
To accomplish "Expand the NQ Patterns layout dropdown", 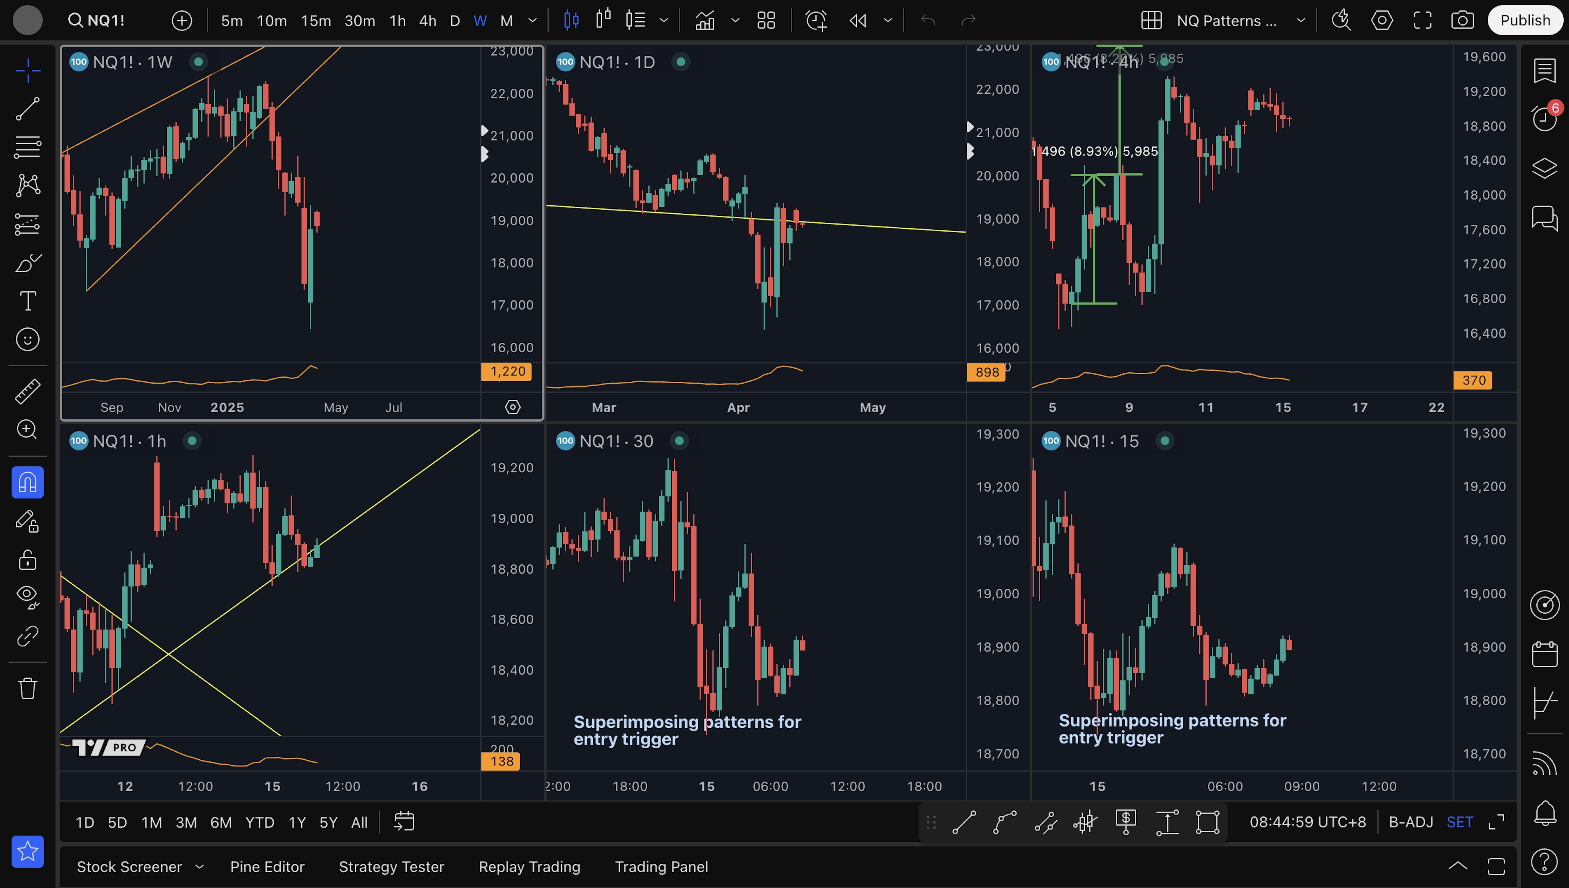I will click(x=1301, y=20).
